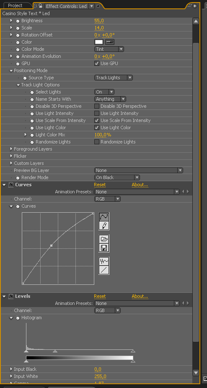Image resolution: width=207 pixels, height=388 pixels.
Task: Open the Curves Channel RGB dropdown
Action: pyautogui.click(x=107, y=199)
